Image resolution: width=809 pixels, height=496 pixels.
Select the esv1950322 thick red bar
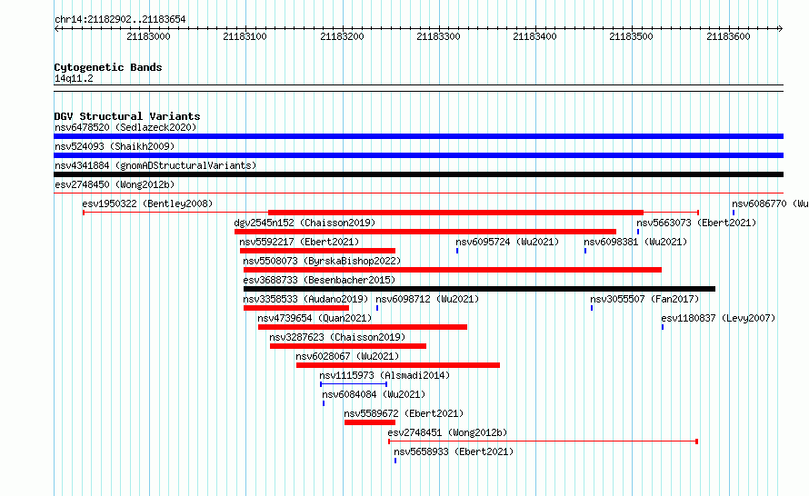[x=455, y=213]
